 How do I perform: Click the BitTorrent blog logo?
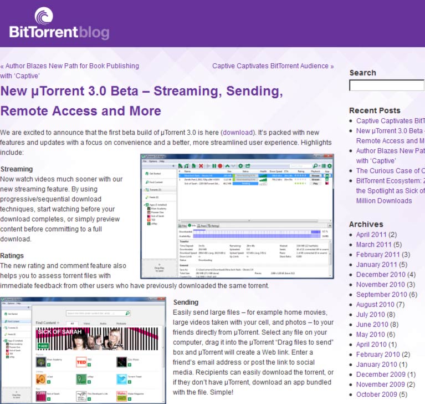pos(59,24)
